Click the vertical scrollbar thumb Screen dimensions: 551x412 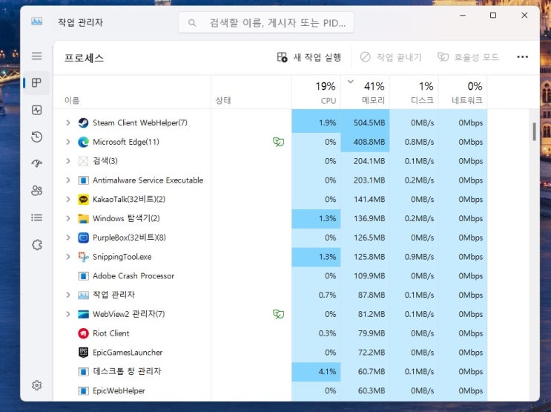[534, 131]
